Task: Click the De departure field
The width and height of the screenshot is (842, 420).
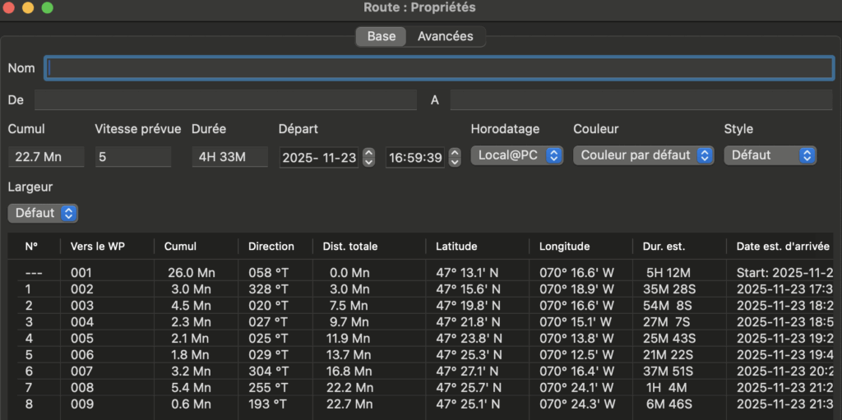Action: (x=225, y=100)
